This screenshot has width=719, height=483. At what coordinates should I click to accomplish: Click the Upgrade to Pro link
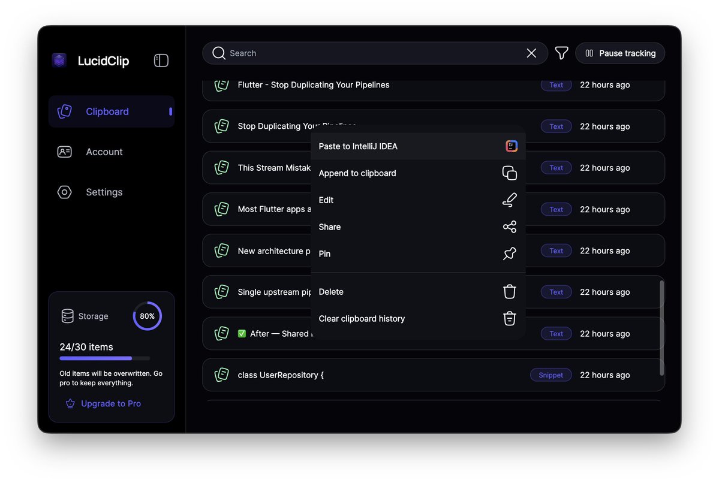click(x=109, y=403)
